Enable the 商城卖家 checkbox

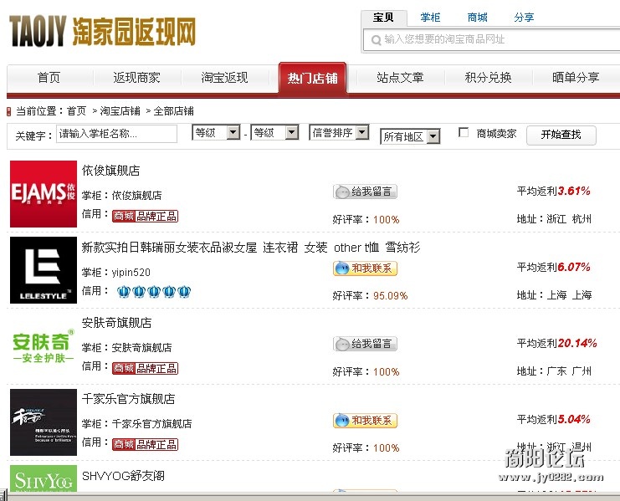coord(464,132)
